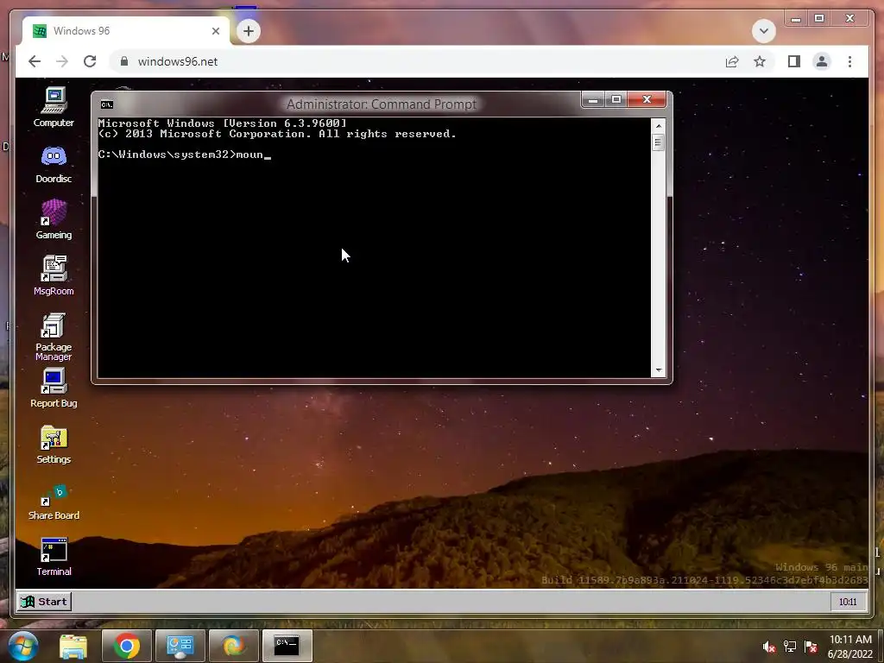Open the Windows 7 Start orb
The image size is (884, 663).
[22, 645]
